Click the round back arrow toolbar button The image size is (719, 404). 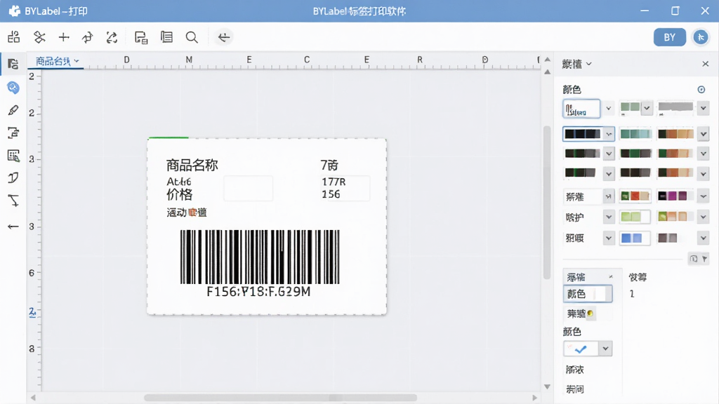pyautogui.click(x=224, y=37)
